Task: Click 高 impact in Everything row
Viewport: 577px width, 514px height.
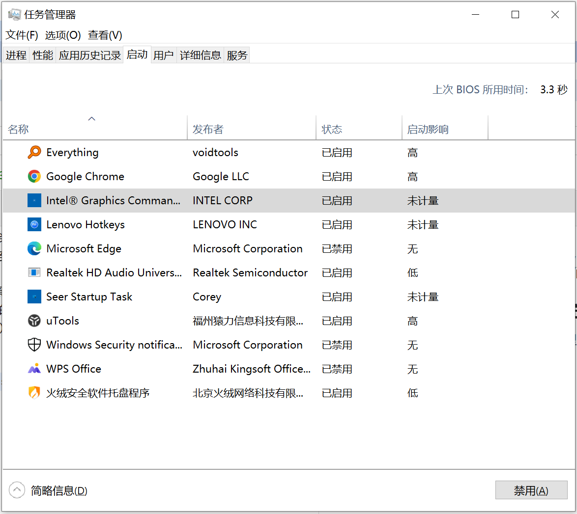Action: [x=412, y=152]
